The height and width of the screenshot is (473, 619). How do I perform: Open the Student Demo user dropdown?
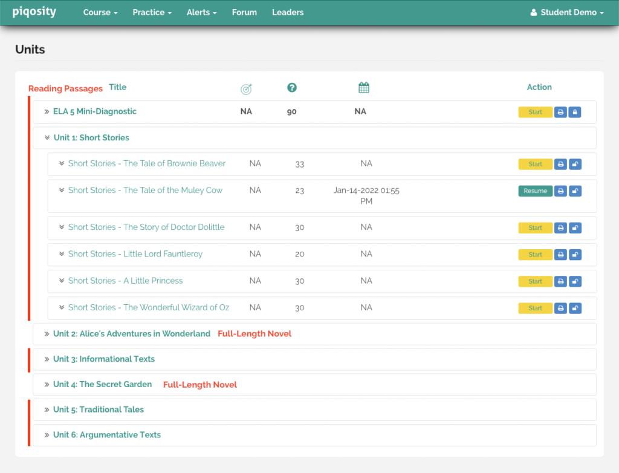566,13
